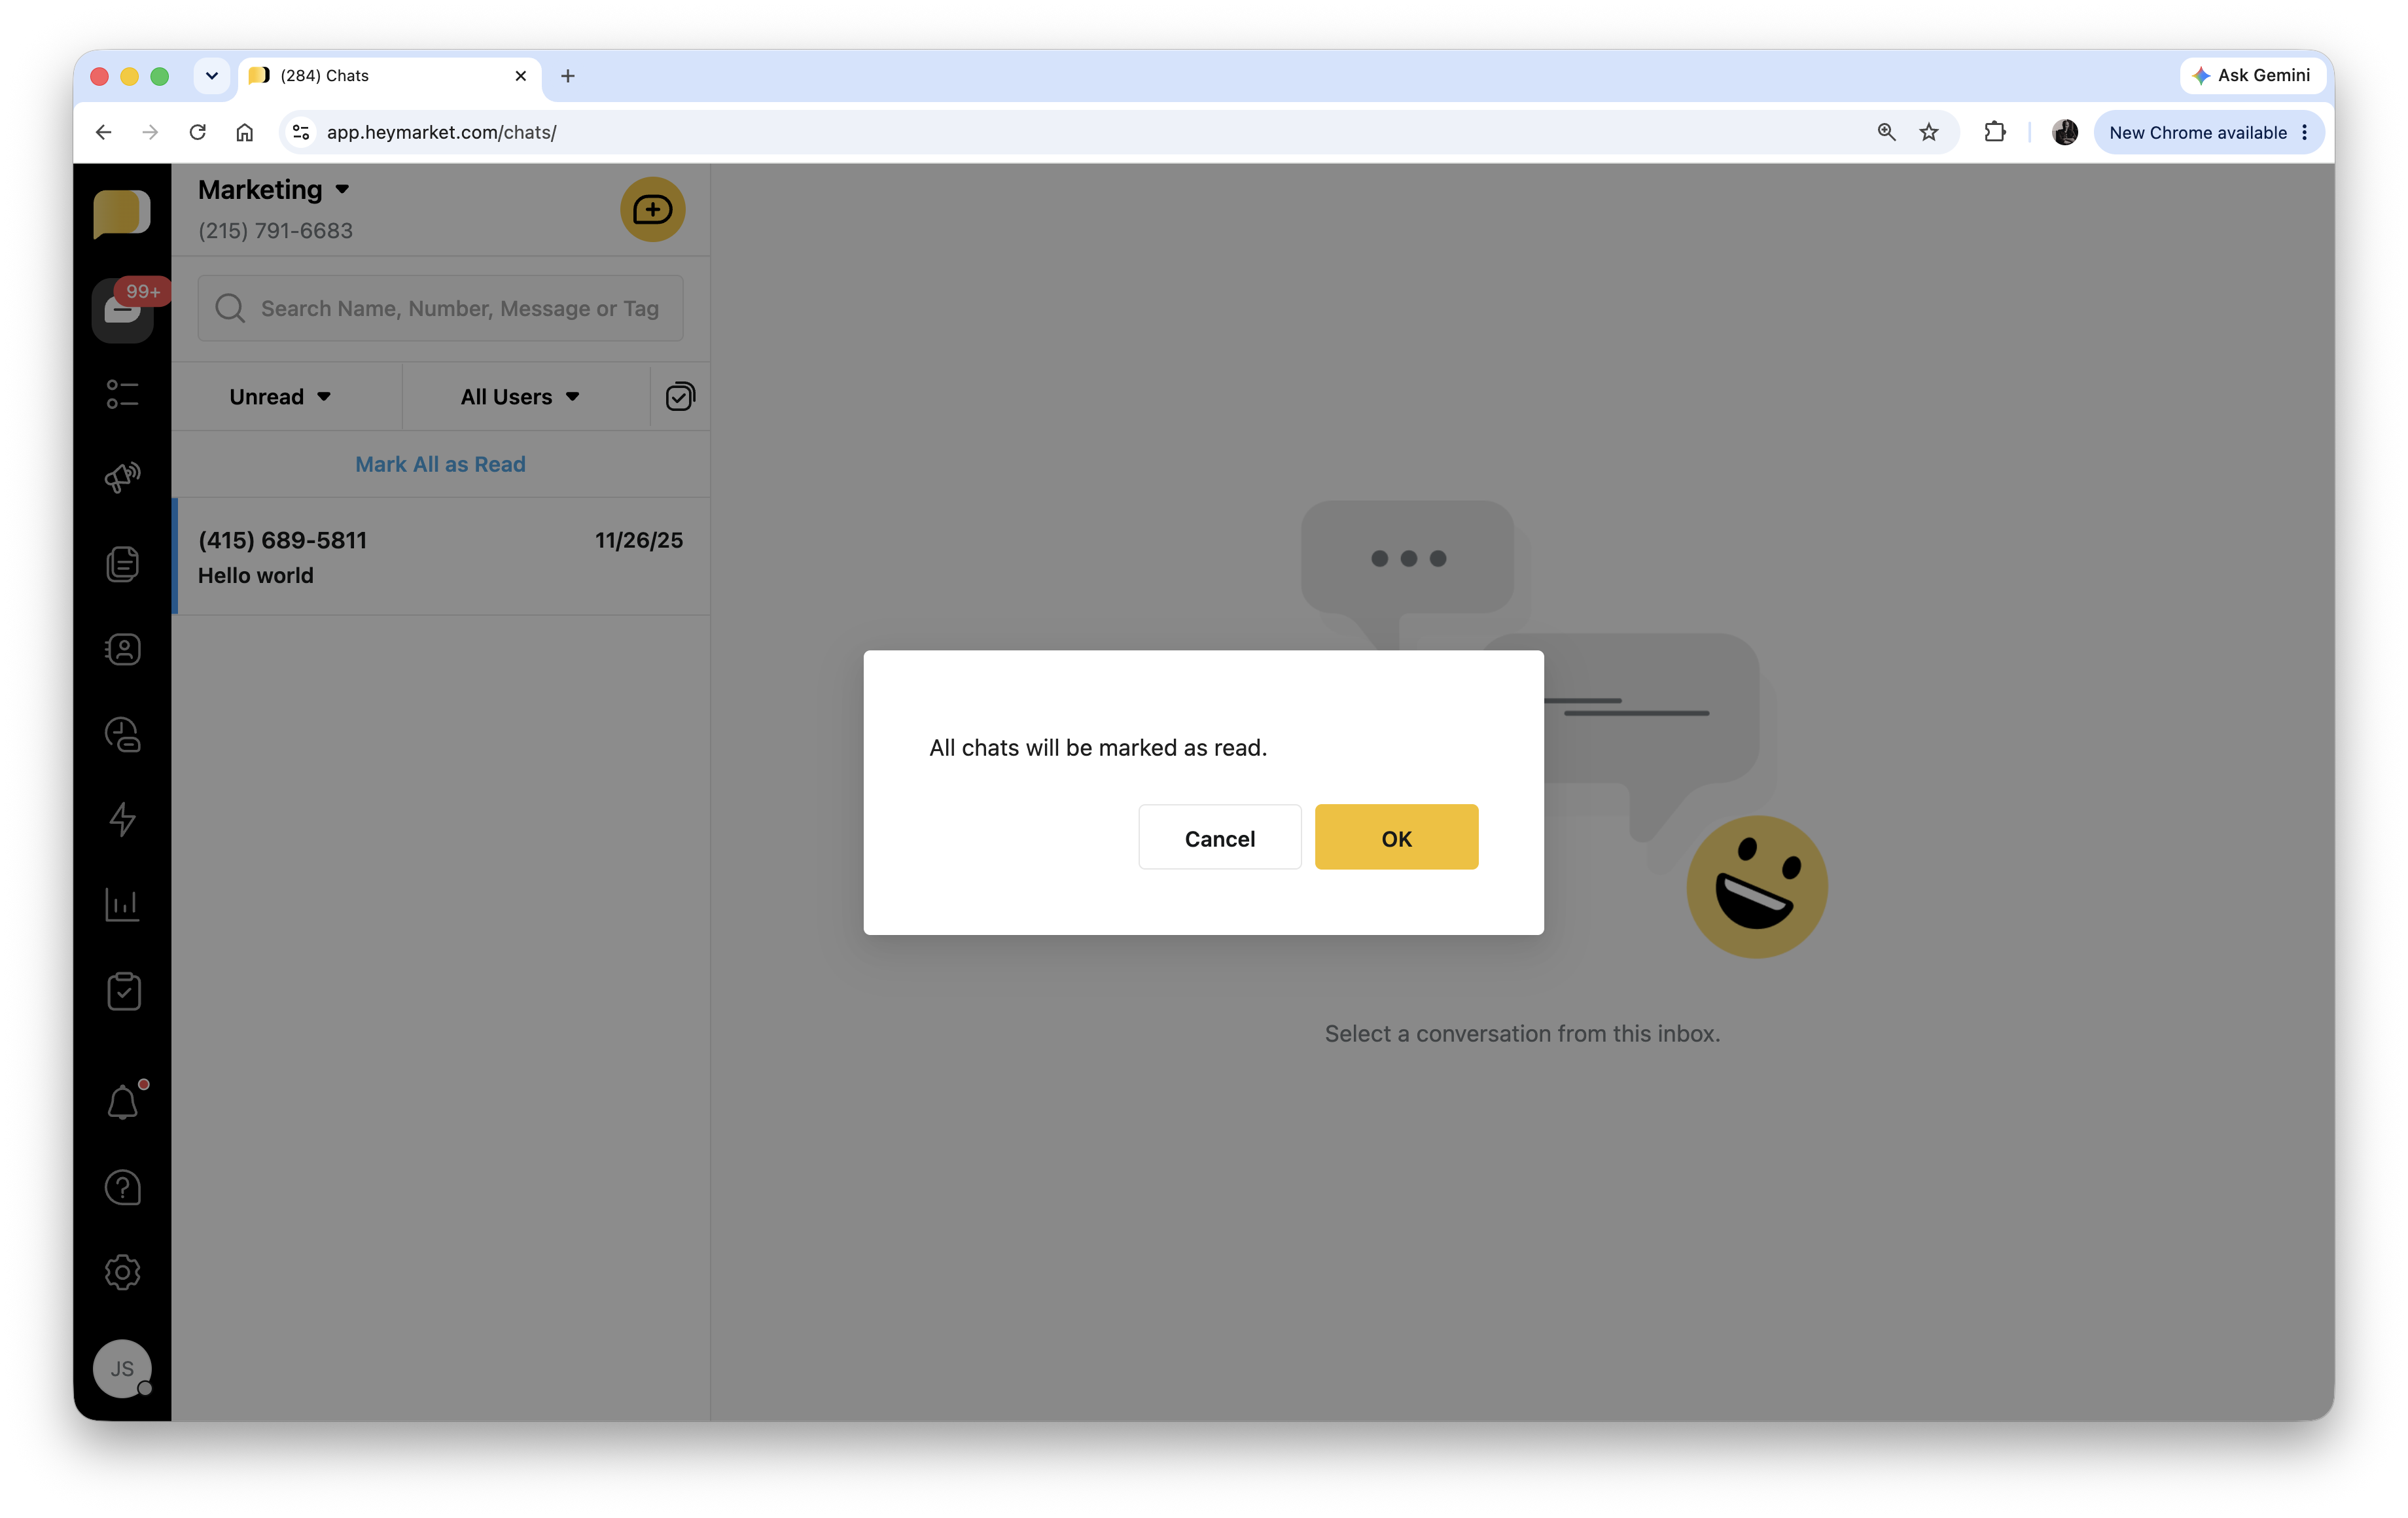Open a new browser tab
This screenshot has width=2408, height=1518.
(567, 76)
